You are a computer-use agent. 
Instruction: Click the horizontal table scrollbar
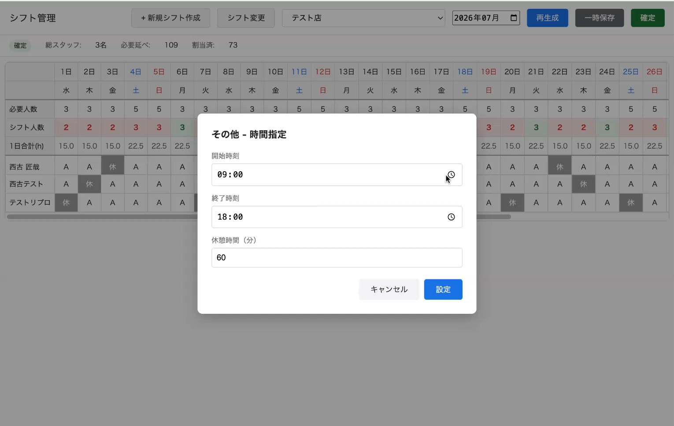(x=259, y=217)
